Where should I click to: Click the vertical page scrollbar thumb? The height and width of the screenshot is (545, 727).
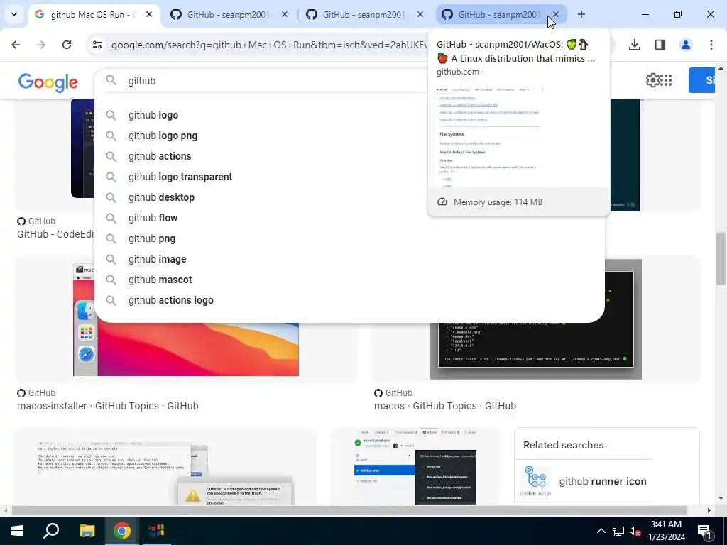720,258
